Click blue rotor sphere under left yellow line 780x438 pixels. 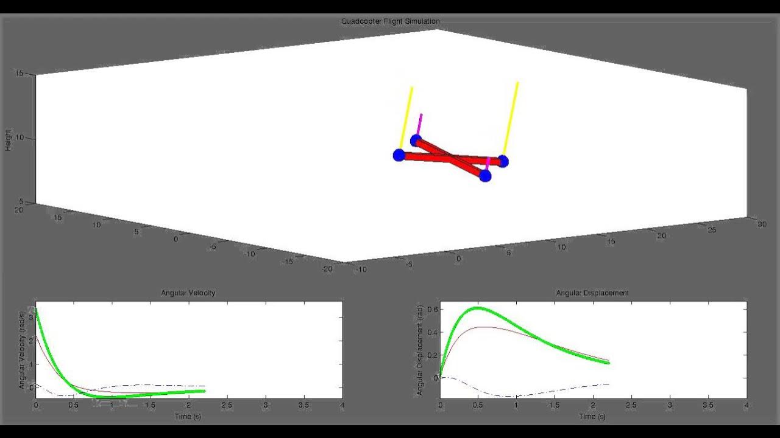coord(399,155)
